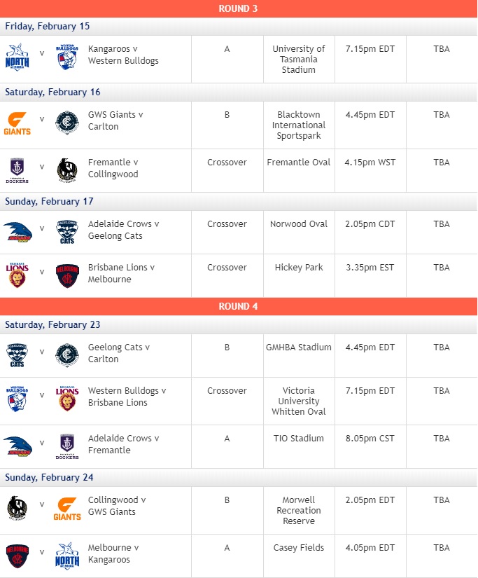Select the GWS Giants logo in Round 3
The height and width of the screenshot is (578, 478).
[17, 124]
